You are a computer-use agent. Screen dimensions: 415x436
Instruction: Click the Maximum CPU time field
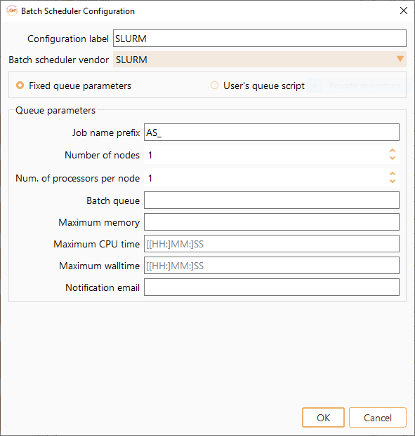point(272,243)
